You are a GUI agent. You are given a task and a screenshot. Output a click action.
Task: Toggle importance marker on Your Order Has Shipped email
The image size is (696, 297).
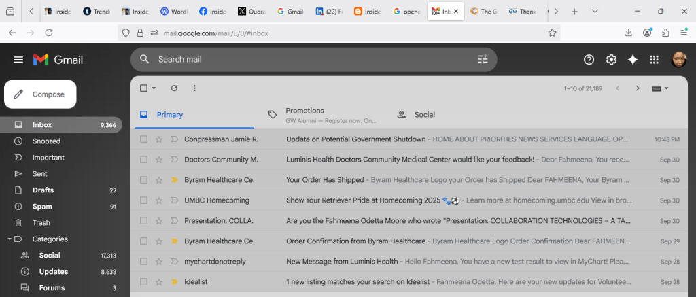(x=175, y=180)
